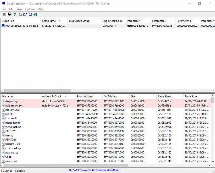Refresh the crash list with green arrows icon
The width and height of the screenshot is (215, 173).
pyautogui.click(x=15, y=14)
